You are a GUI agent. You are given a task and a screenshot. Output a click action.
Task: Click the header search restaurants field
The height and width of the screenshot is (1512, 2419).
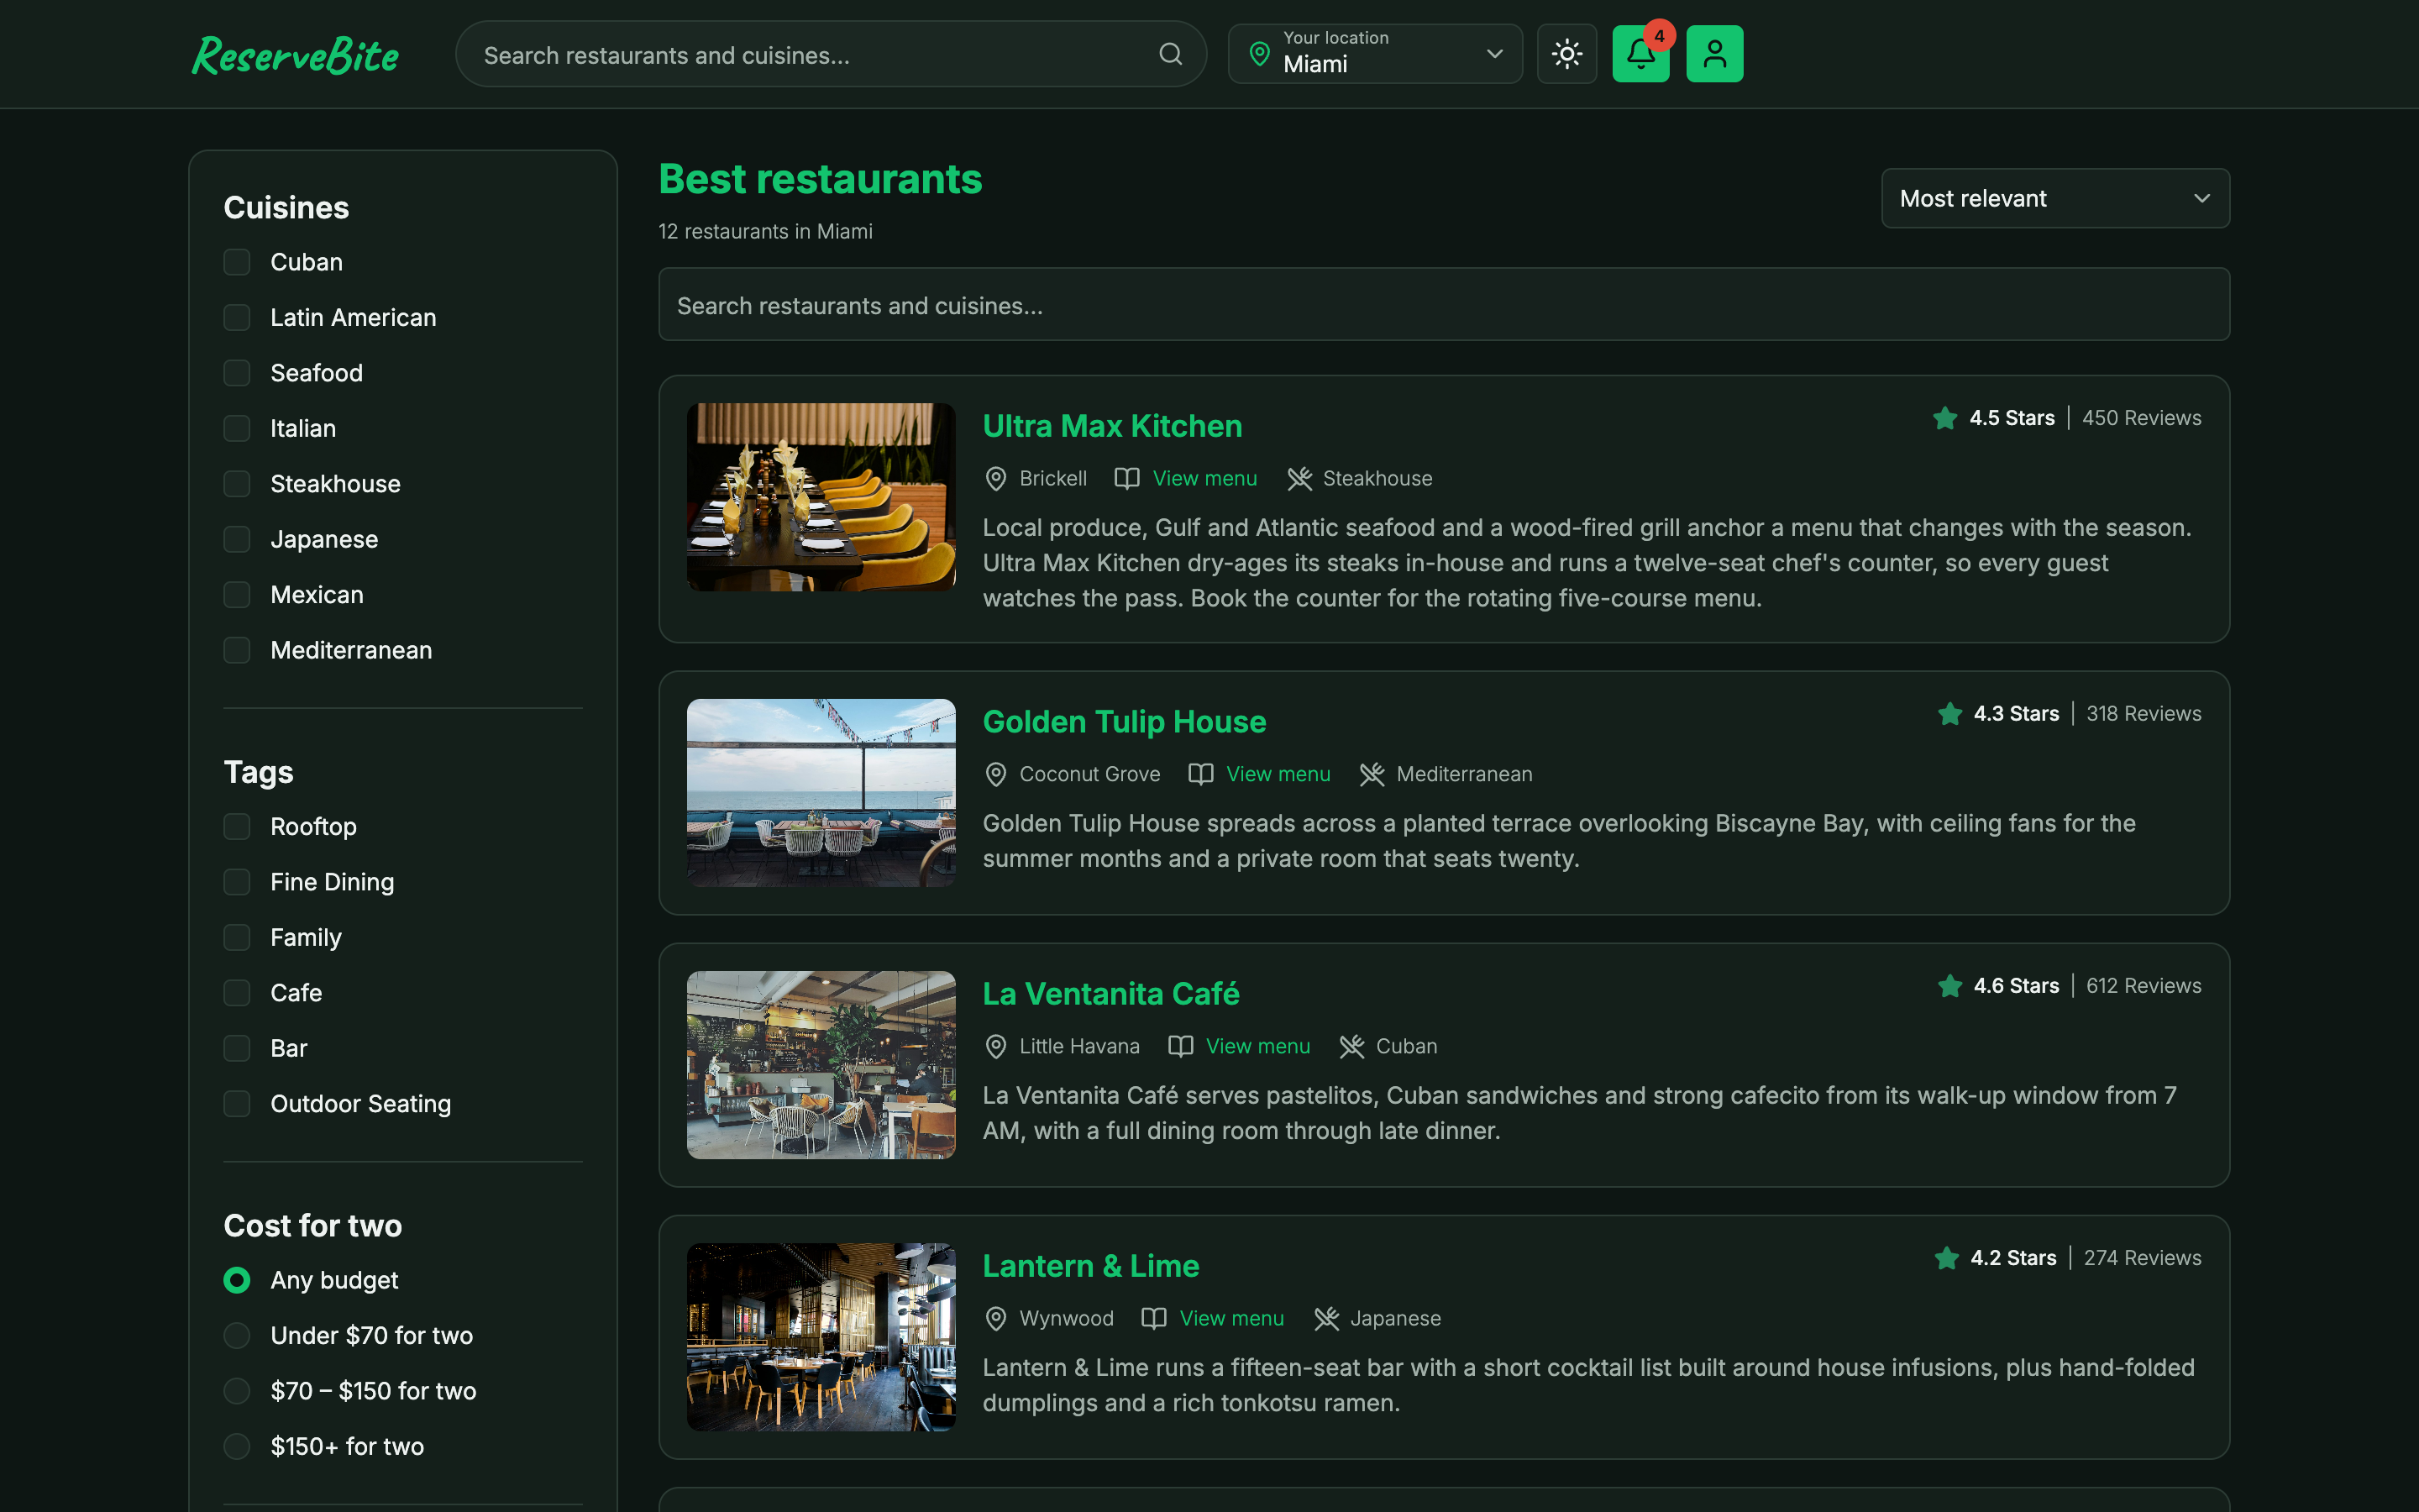(x=831, y=54)
